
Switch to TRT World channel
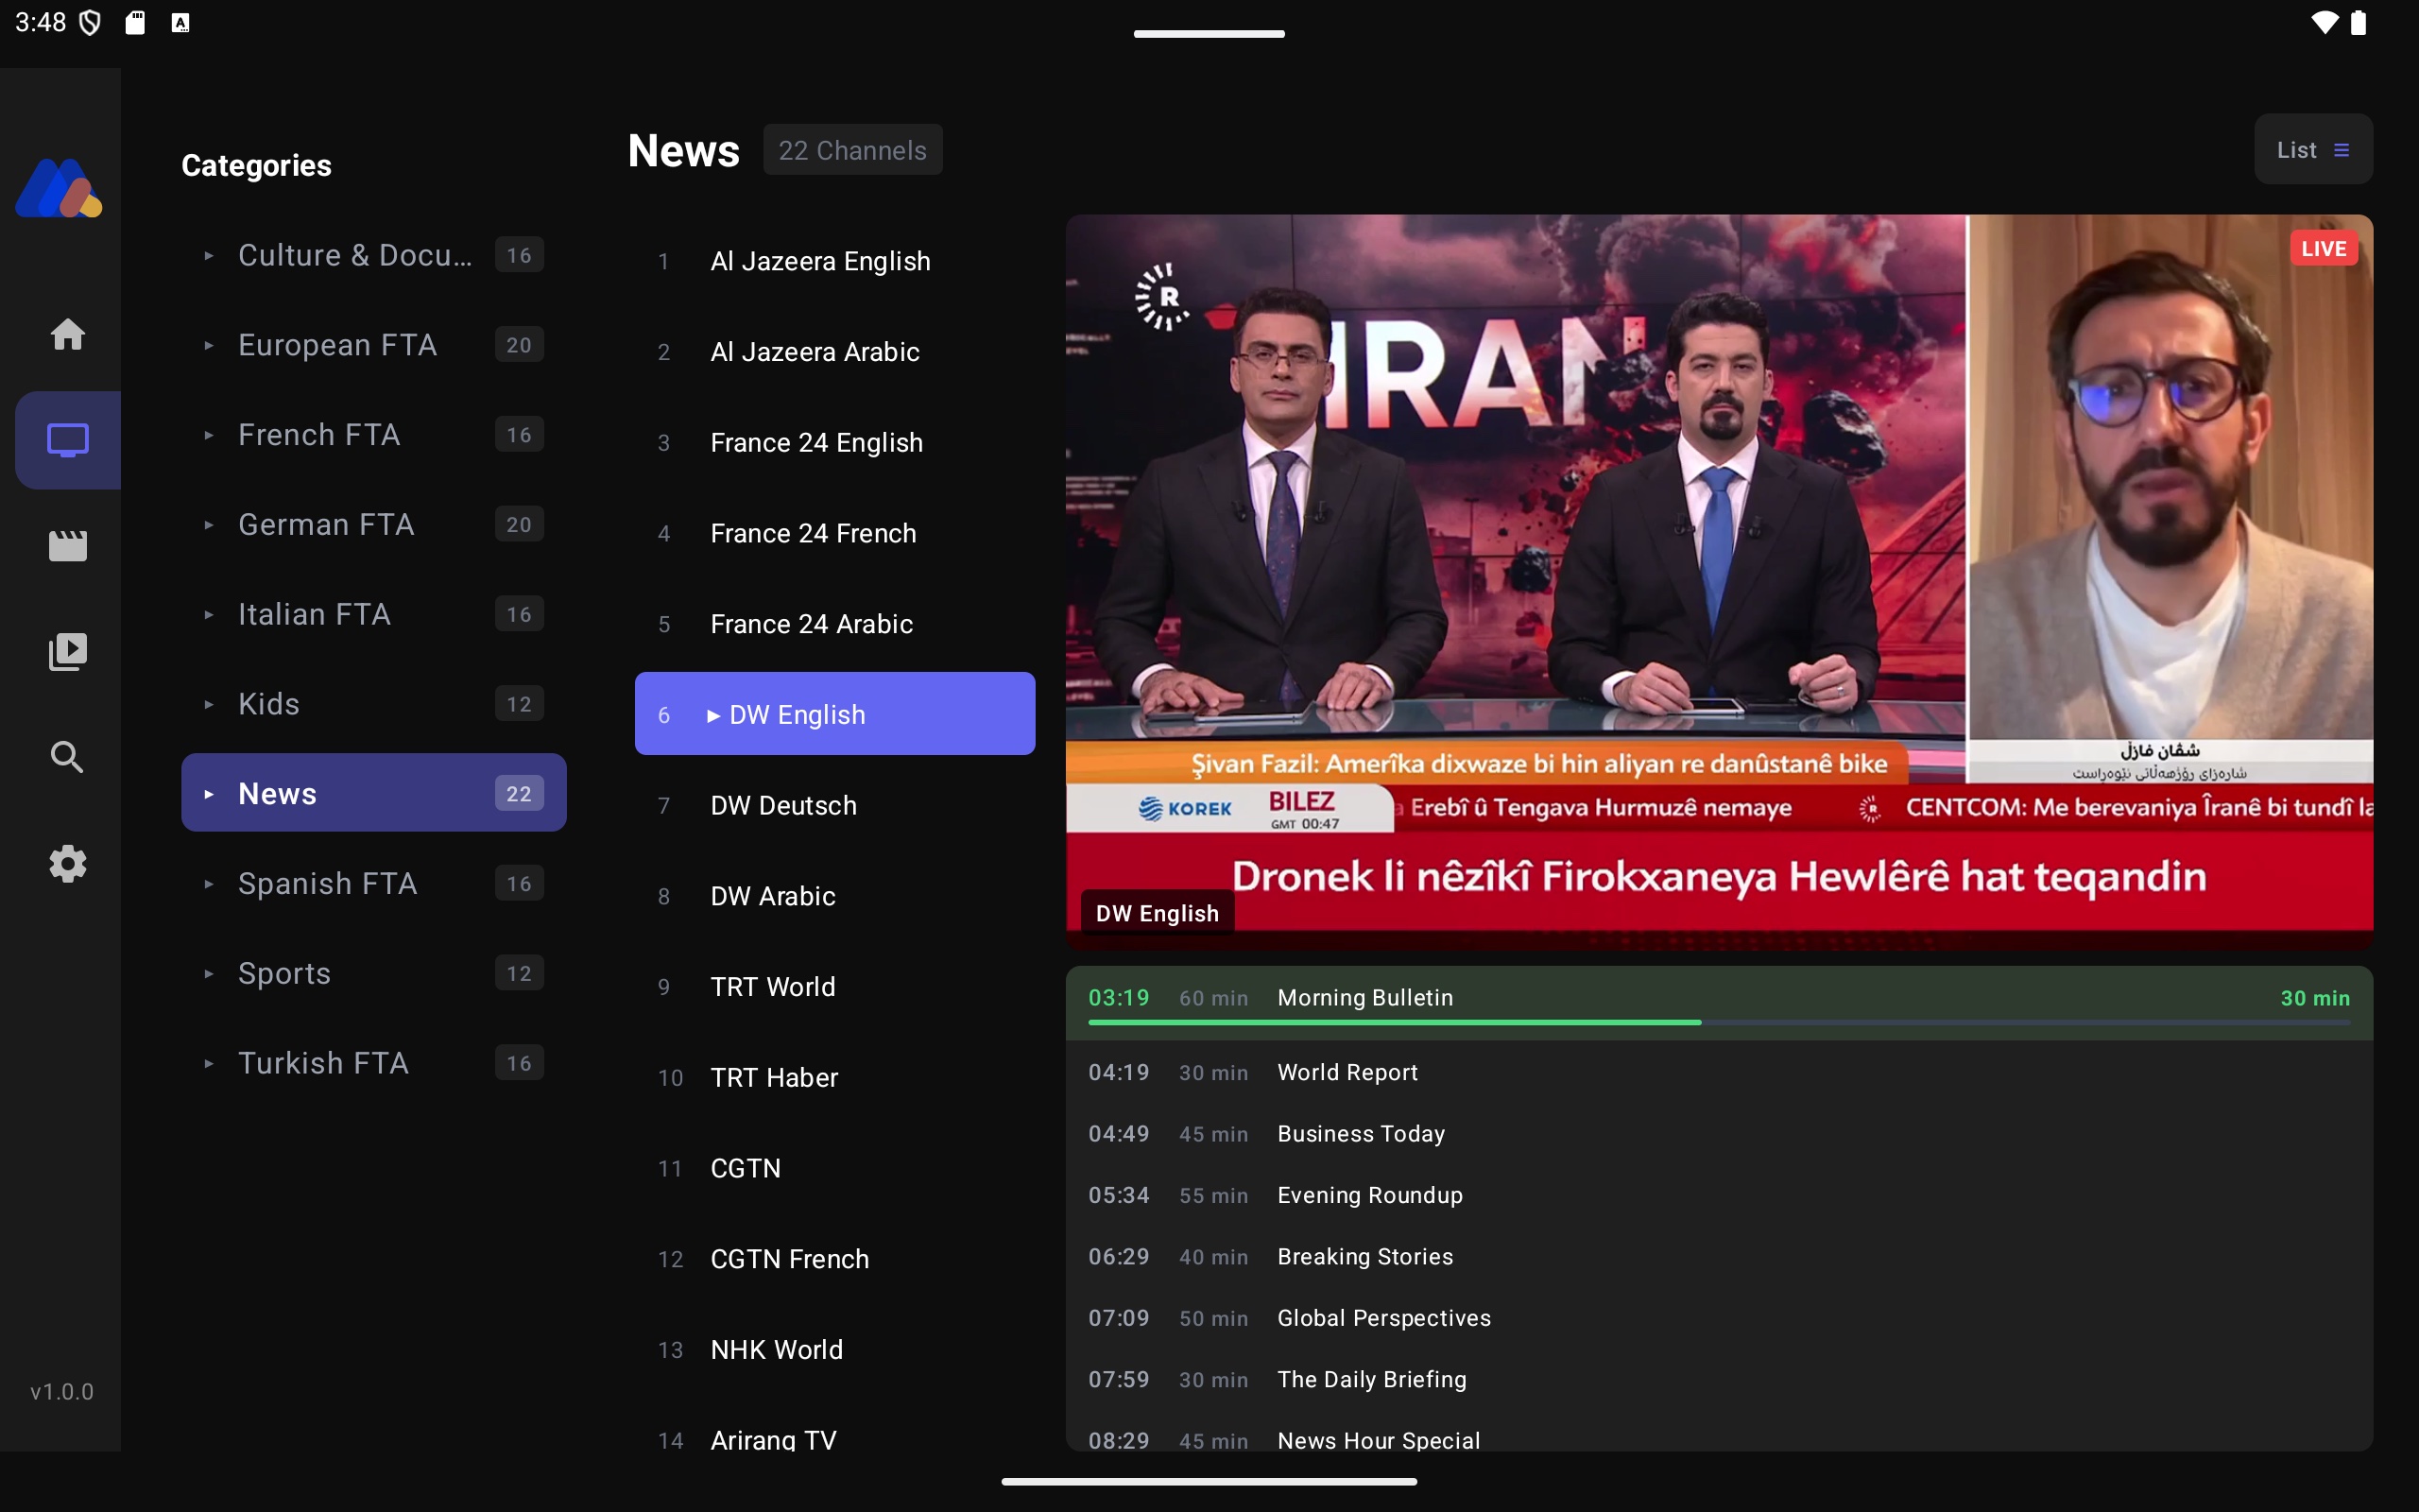click(834, 987)
